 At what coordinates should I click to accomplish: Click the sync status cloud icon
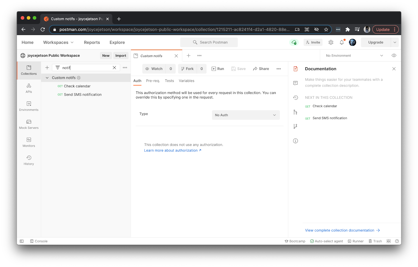(x=294, y=42)
